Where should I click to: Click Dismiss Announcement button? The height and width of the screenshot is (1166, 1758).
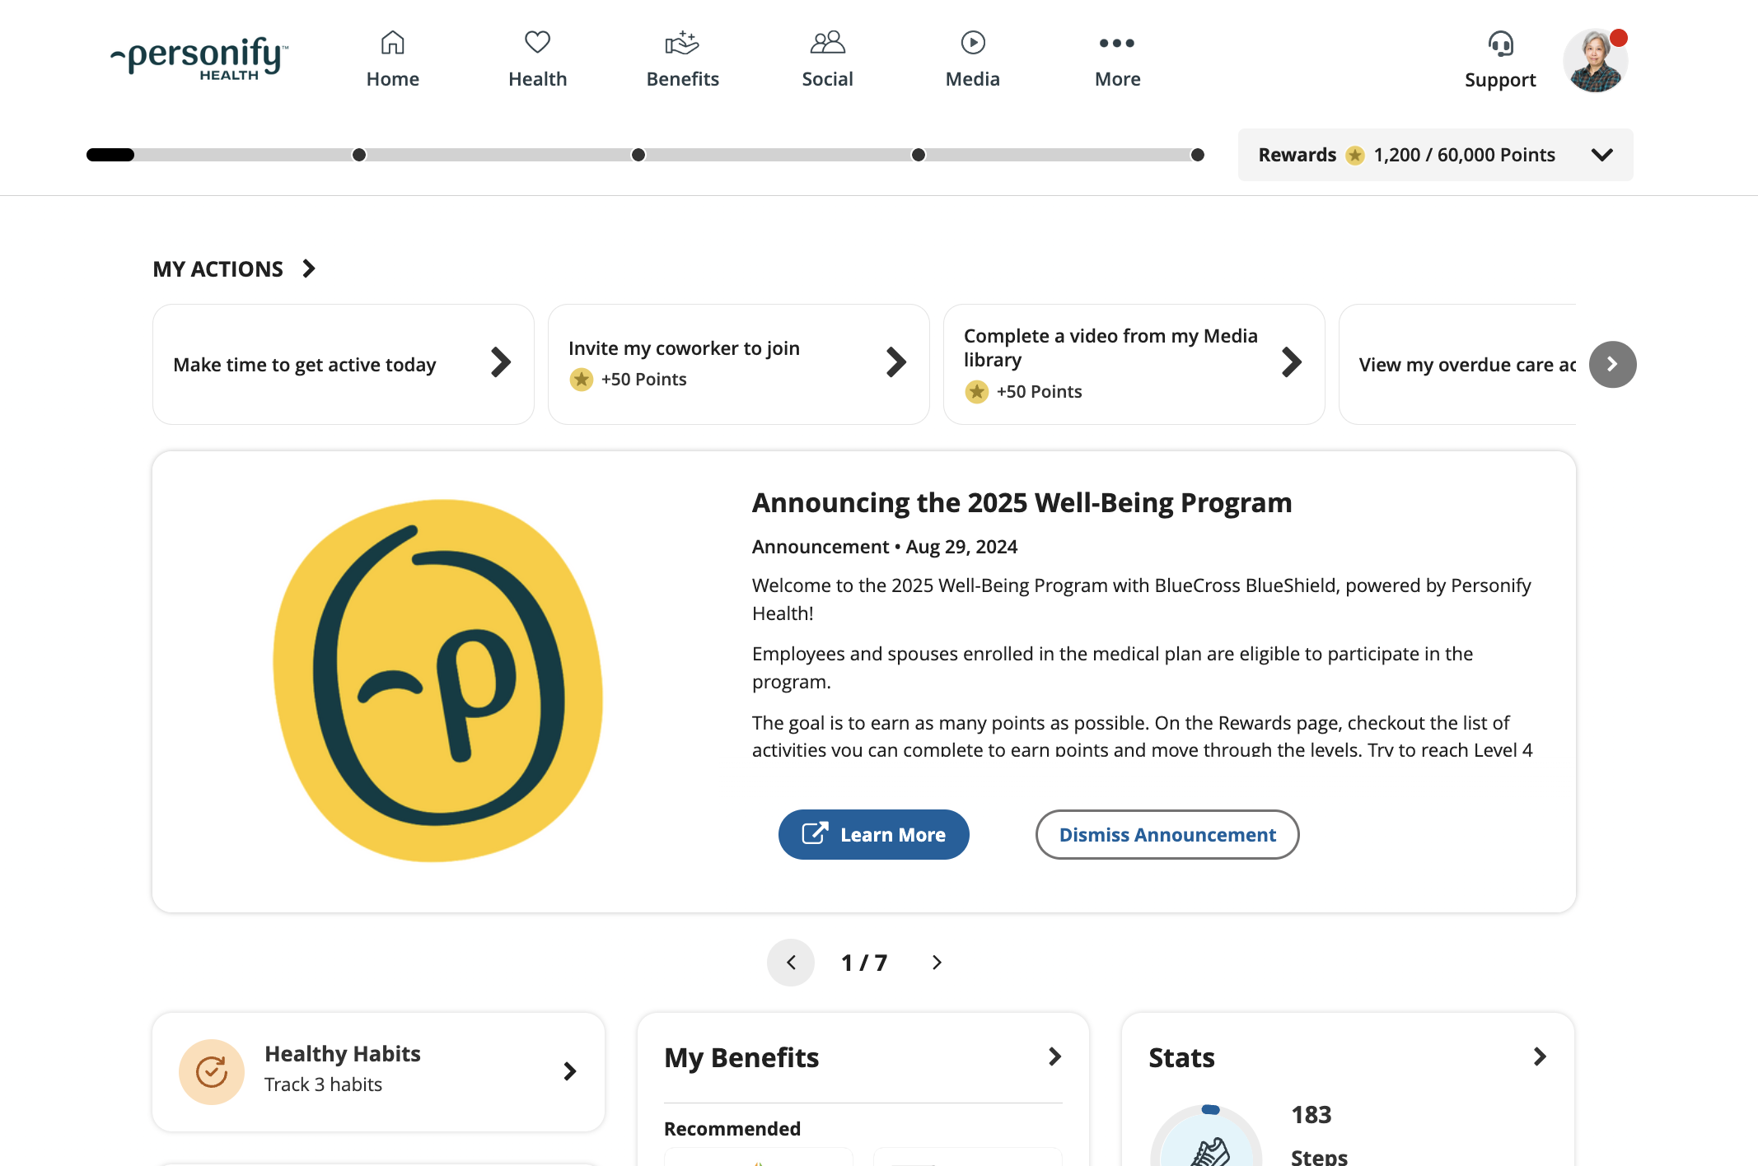pyautogui.click(x=1167, y=834)
